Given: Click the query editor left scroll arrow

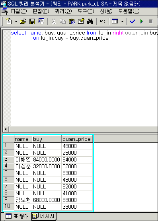Looking at the screenshot, I should [x=6, y=129].
